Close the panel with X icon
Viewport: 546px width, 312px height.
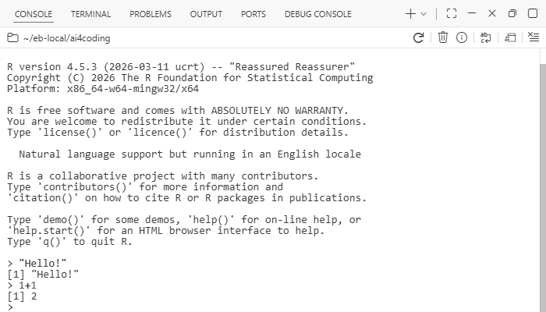(x=492, y=13)
